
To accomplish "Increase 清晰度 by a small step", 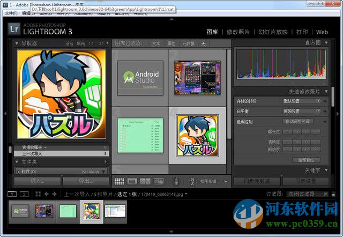I will (x=307, y=142).
